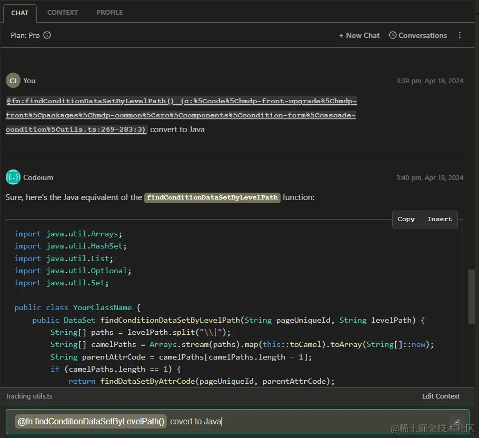Focus the chat message input field

point(237,422)
